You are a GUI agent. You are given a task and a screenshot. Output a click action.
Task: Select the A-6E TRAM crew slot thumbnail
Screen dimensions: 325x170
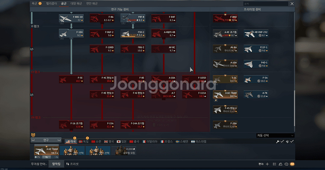(x=46, y=151)
